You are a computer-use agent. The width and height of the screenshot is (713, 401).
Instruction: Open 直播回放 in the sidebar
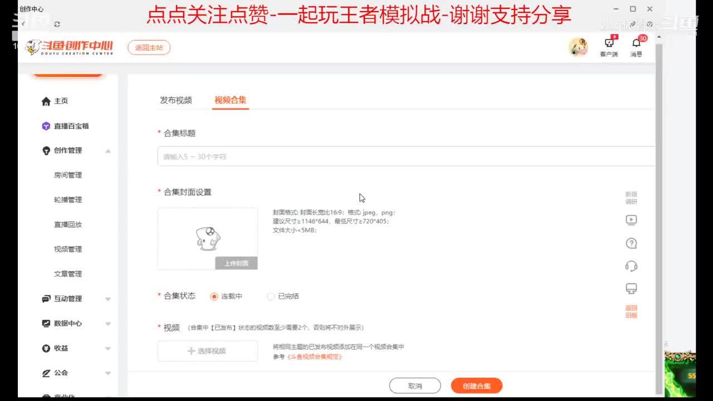[68, 224]
